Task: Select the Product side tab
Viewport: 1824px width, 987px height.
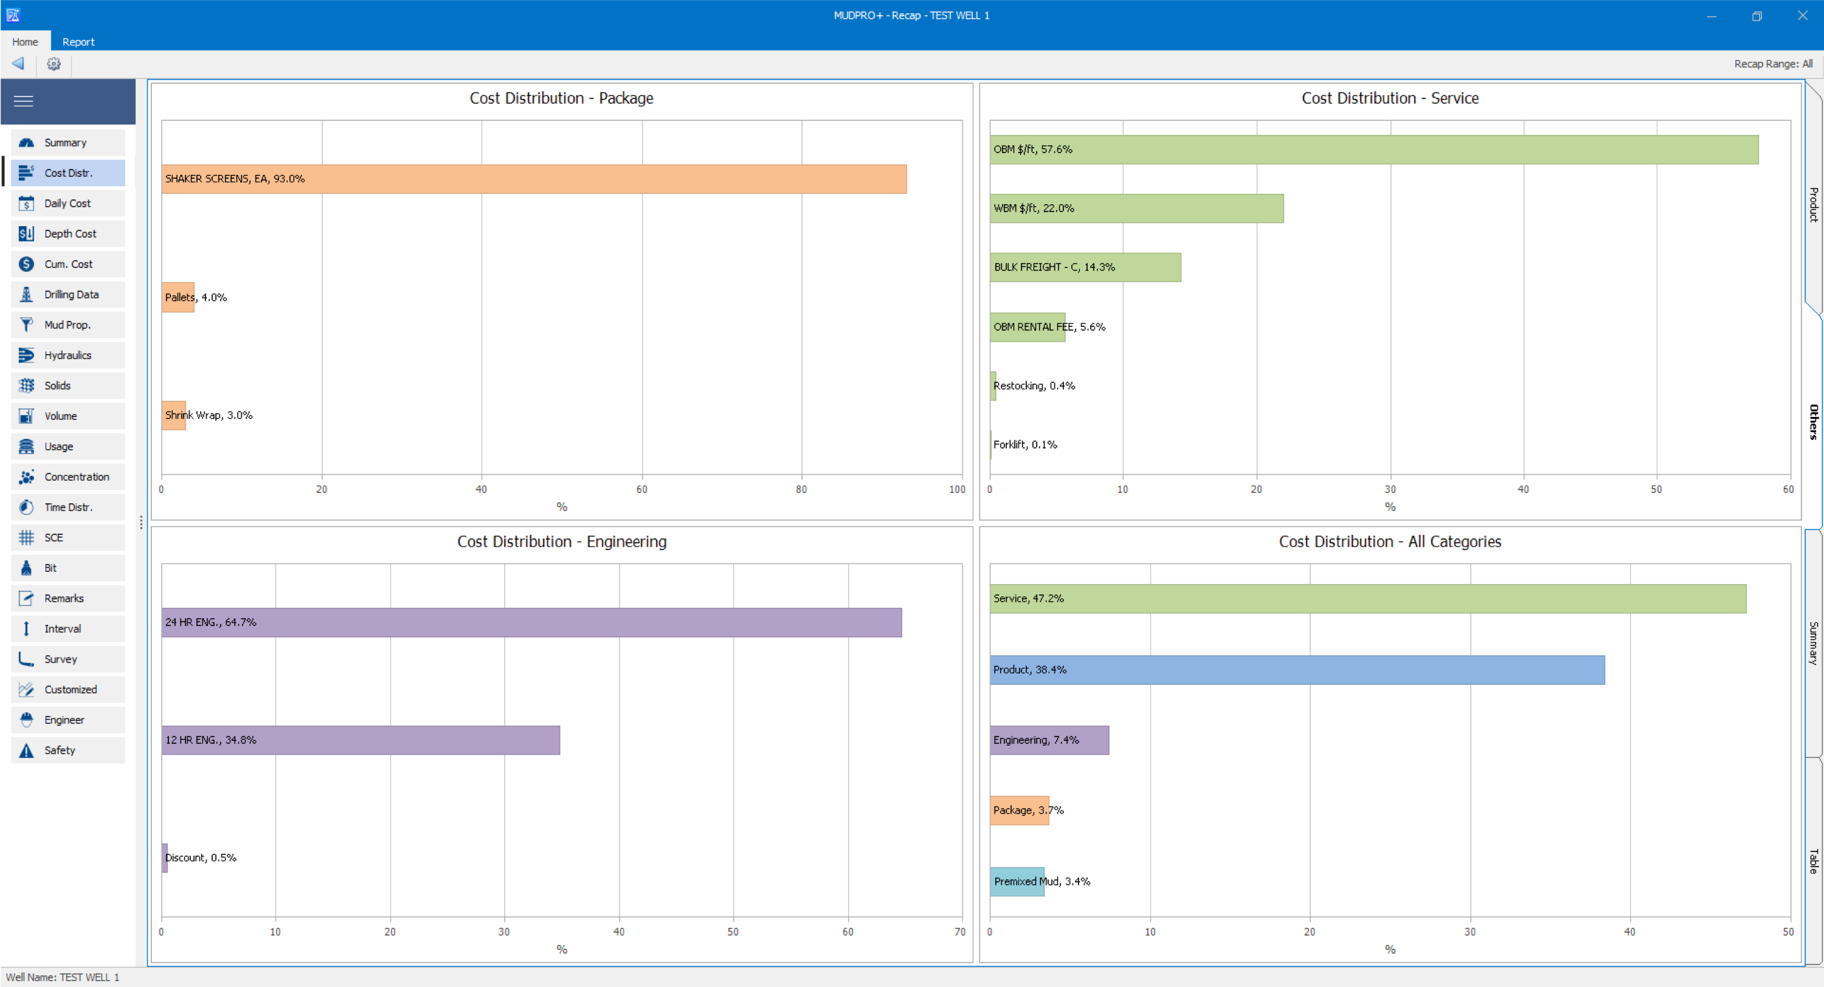Action: click(x=1814, y=205)
